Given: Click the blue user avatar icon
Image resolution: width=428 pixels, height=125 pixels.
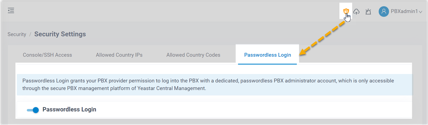Looking at the screenshot, I should (384, 11).
